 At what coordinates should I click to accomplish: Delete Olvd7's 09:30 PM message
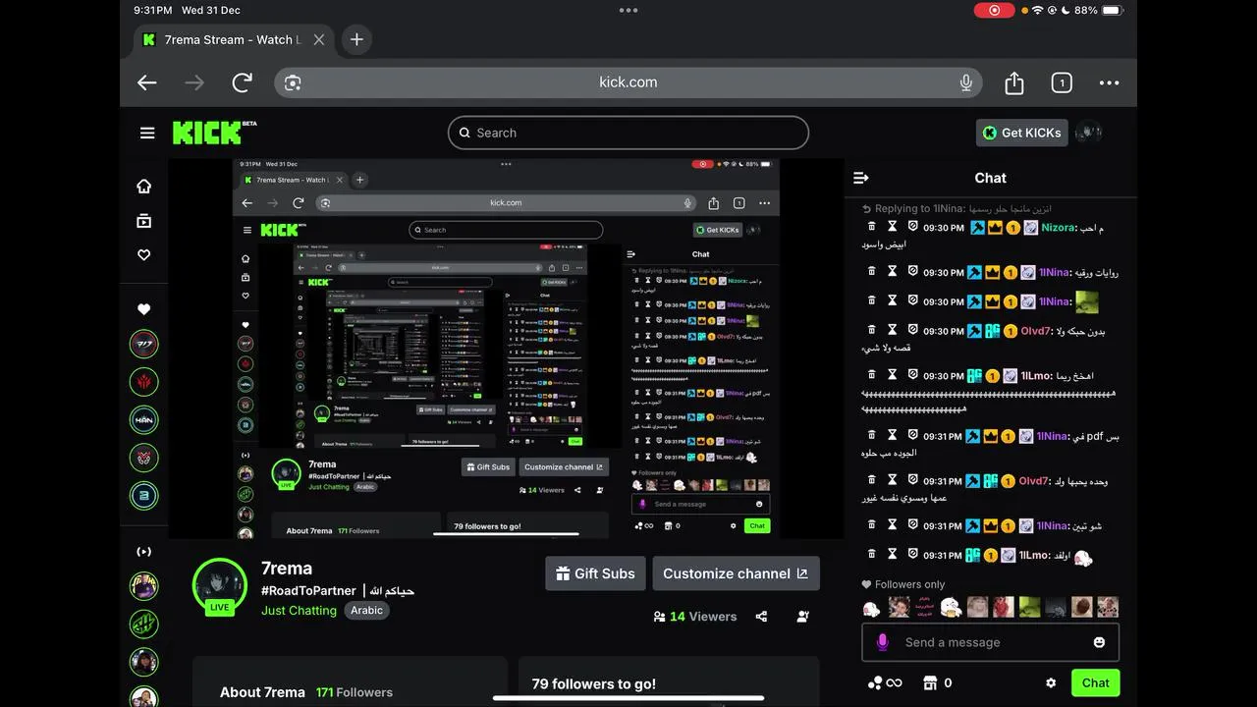point(872,331)
